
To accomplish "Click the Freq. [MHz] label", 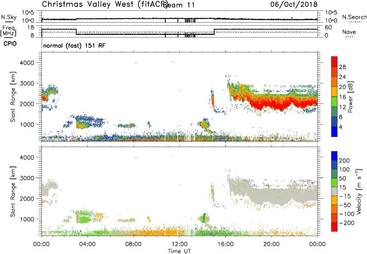I will (8, 31).
